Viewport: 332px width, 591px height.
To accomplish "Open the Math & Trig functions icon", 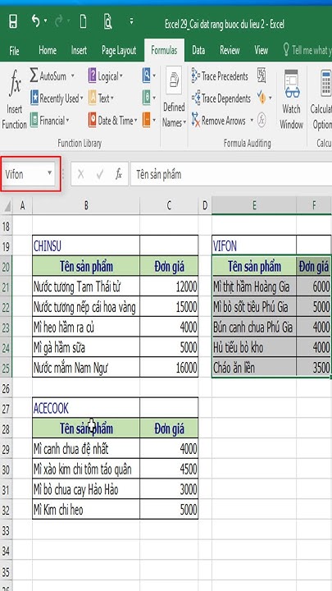I will 149,98.
